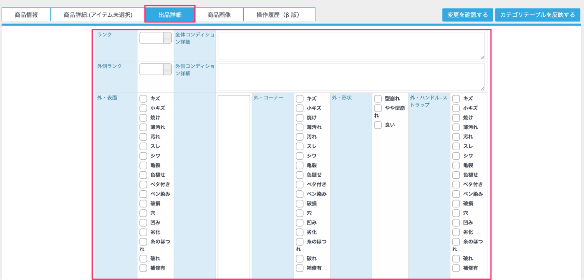Open the 商品画像 tab
The image size is (584, 280).
tap(219, 15)
